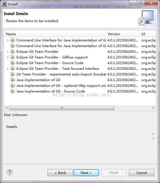Select the 'Eclipse Git Team Provider' row text
This screenshot has width=160, height=183.
pos(37,52)
